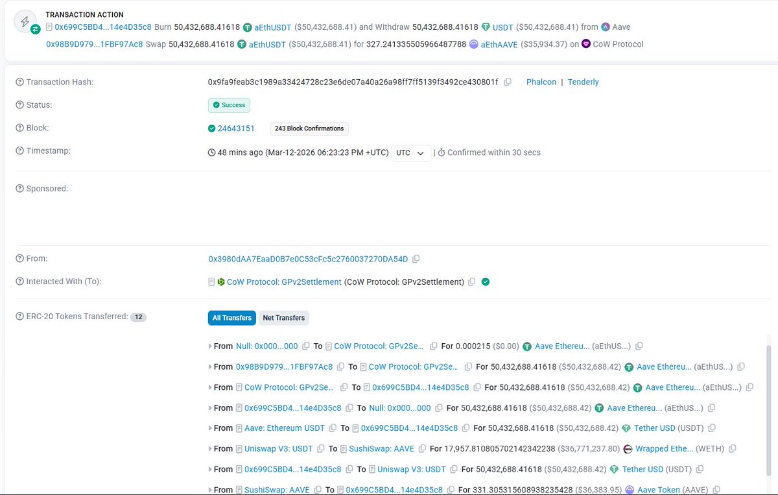Click the help icon next to Block
Screen dimensions: 778x495
(20, 128)
